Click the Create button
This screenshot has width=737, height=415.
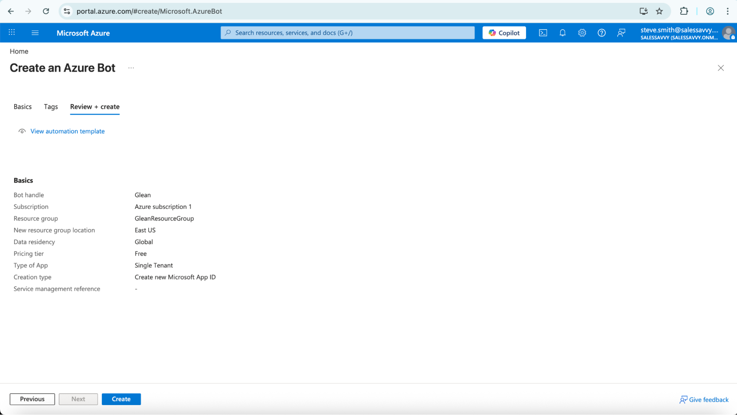pyautogui.click(x=121, y=399)
